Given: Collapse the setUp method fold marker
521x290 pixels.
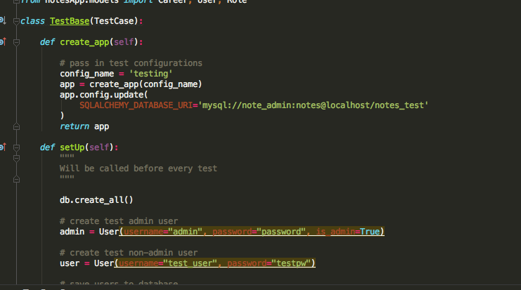Looking at the screenshot, I should [16, 147].
